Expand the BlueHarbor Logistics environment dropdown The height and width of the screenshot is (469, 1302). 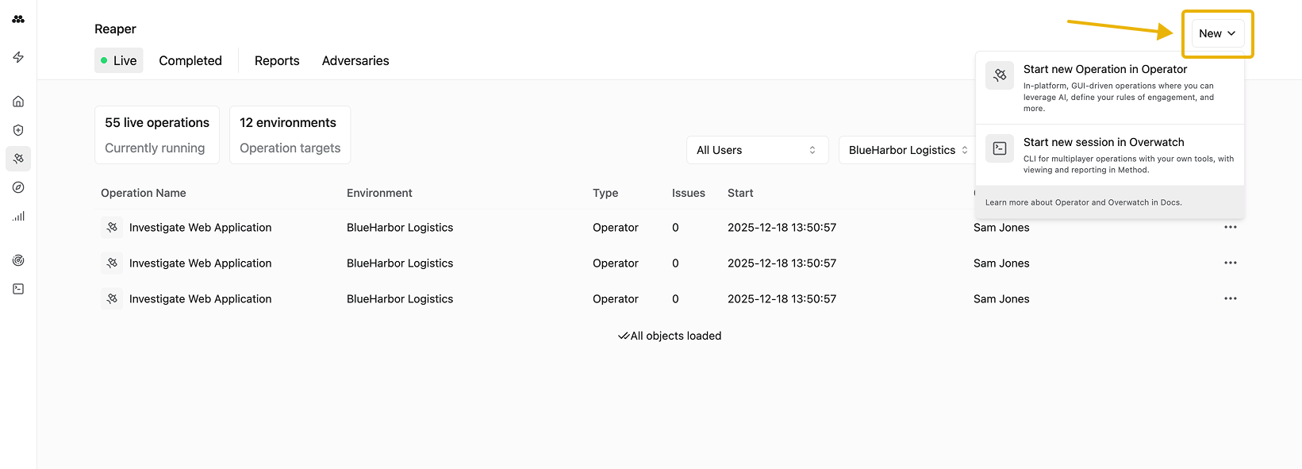pyautogui.click(x=907, y=150)
